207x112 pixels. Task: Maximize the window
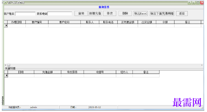click(x=198, y=2)
